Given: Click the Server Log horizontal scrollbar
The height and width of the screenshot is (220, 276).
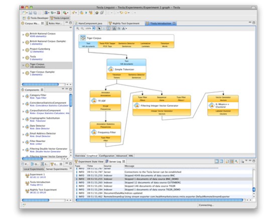Looking at the screenshot, I should (x=159, y=200).
